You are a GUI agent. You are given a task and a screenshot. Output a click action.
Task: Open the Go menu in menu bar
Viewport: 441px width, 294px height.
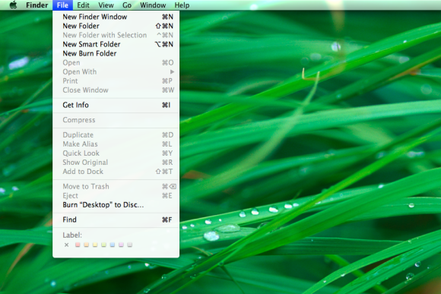point(127,5)
